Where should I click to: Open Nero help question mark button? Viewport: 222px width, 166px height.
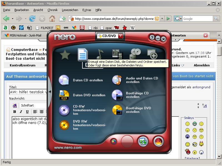[x=152, y=37]
